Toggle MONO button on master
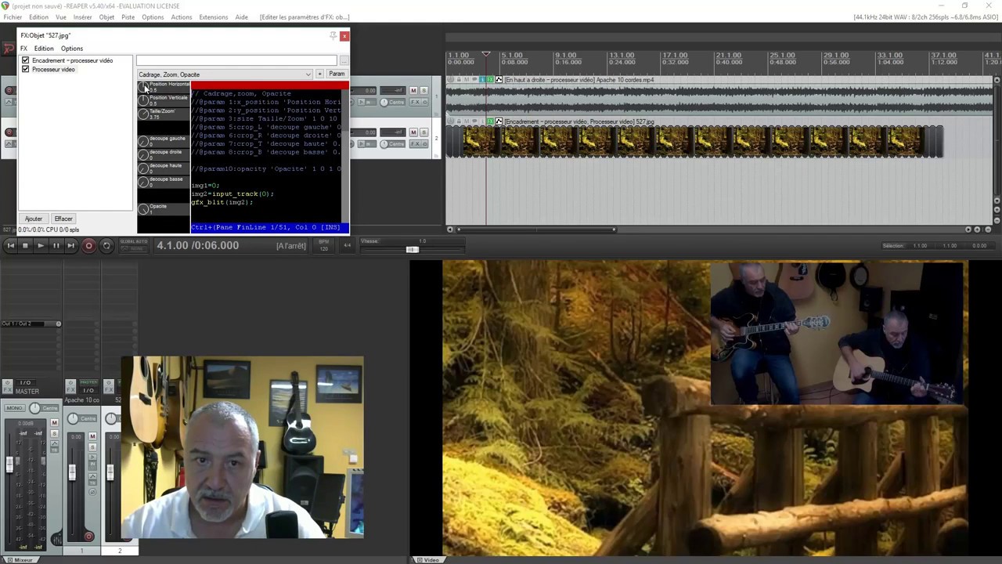The height and width of the screenshot is (564, 1002). pos(14,408)
